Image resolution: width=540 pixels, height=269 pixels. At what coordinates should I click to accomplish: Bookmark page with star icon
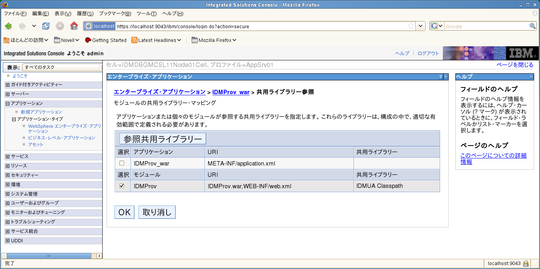[x=411, y=26]
